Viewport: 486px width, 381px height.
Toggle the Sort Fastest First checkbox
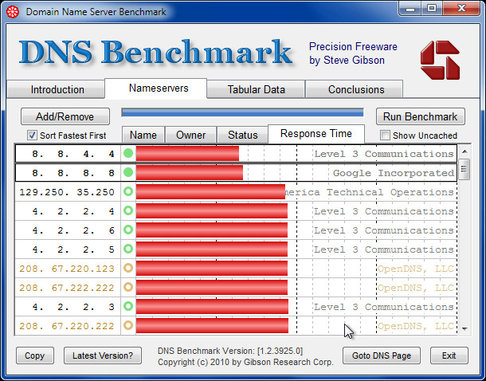coord(32,136)
